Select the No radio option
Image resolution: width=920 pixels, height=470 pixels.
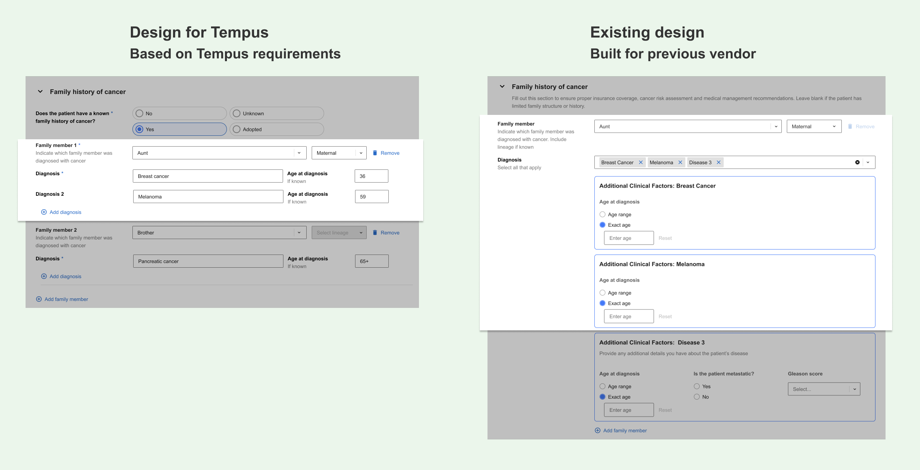click(179, 113)
